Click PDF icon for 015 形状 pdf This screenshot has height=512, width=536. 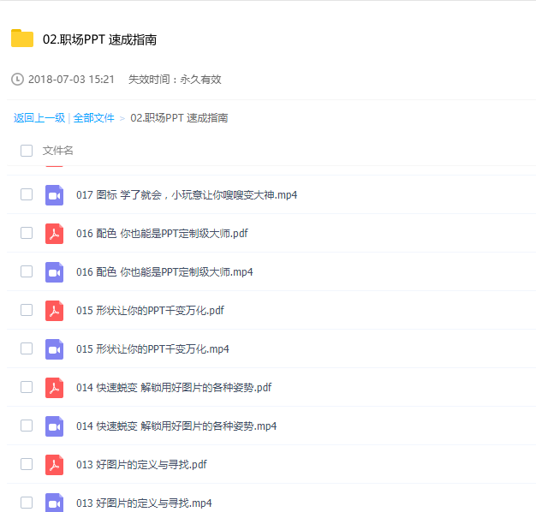(x=54, y=311)
